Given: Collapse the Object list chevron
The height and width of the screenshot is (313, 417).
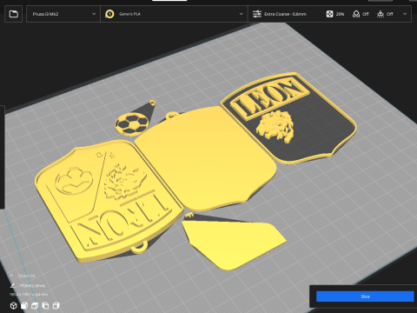Looking at the screenshot, I should pos(11,276).
